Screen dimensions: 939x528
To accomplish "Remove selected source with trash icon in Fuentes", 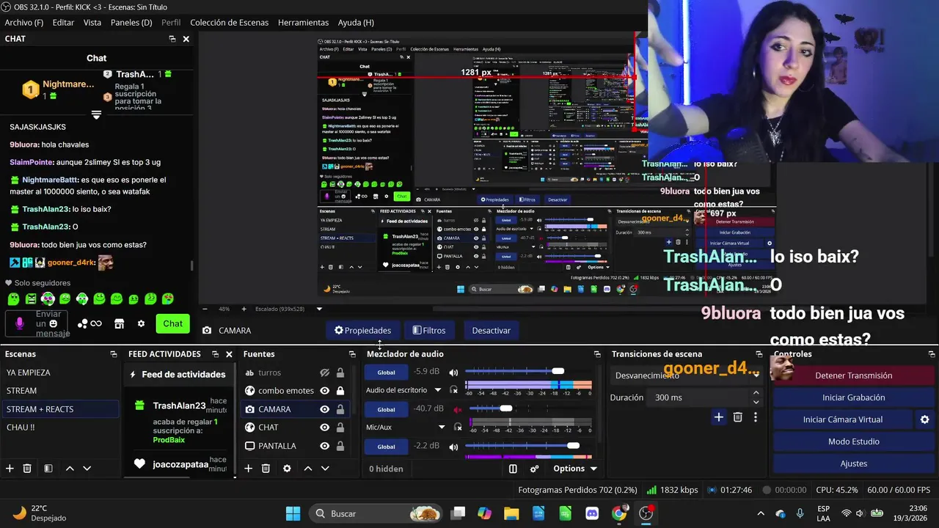I will [x=266, y=469].
